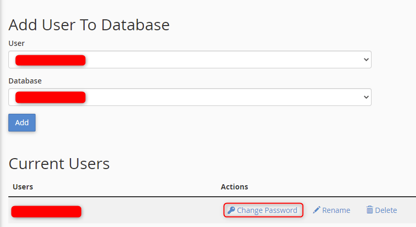
Task: Click the key icon beside Change Password
Action: tap(231, 210)
